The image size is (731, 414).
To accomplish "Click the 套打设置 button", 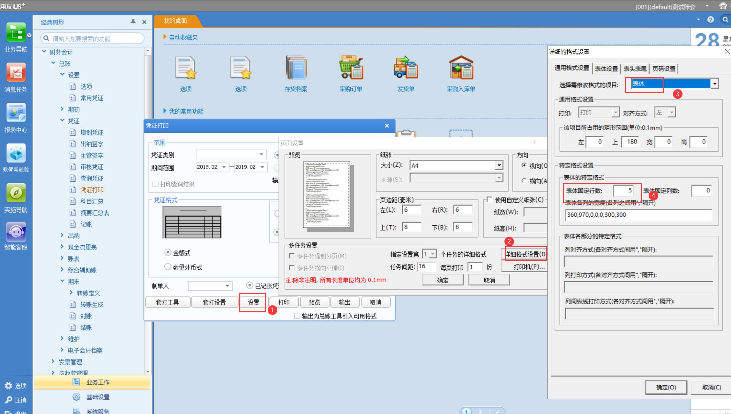I will tap(214, 302).
